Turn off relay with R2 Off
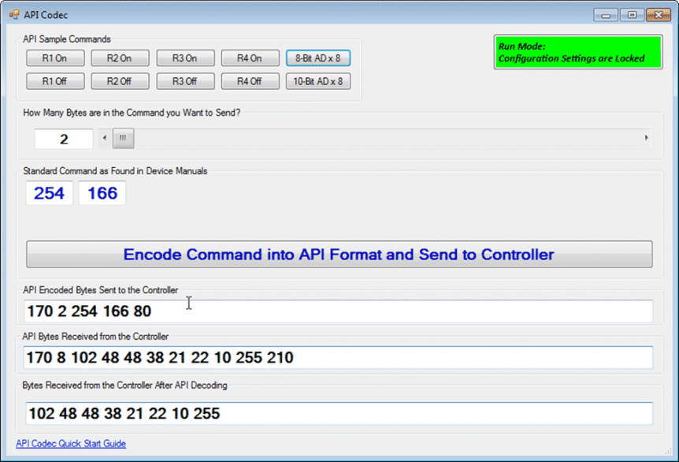Image resolution: width=679 pixels, height=462 pixels. [x=120, y=81]
